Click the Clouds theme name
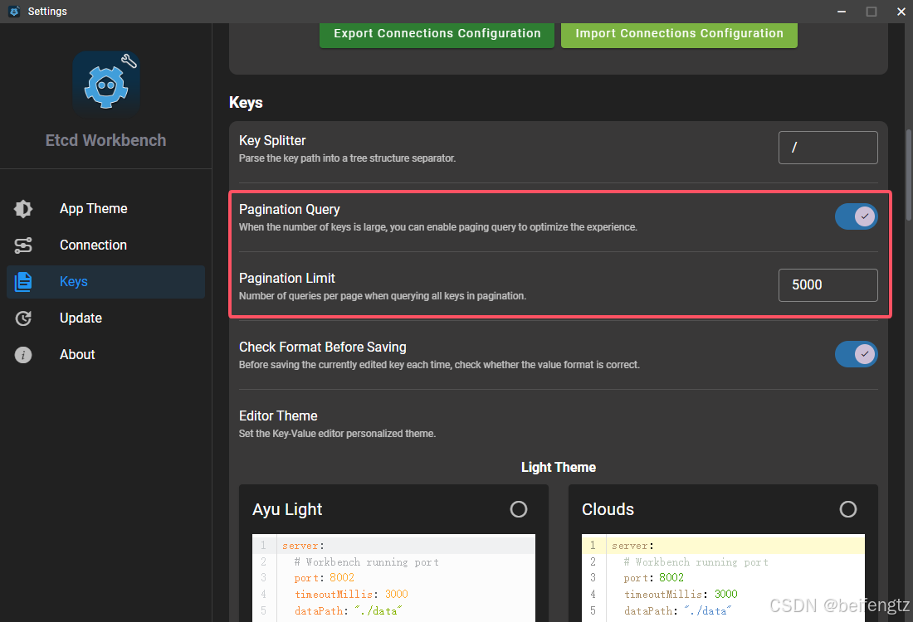 (x=608, y=510)
